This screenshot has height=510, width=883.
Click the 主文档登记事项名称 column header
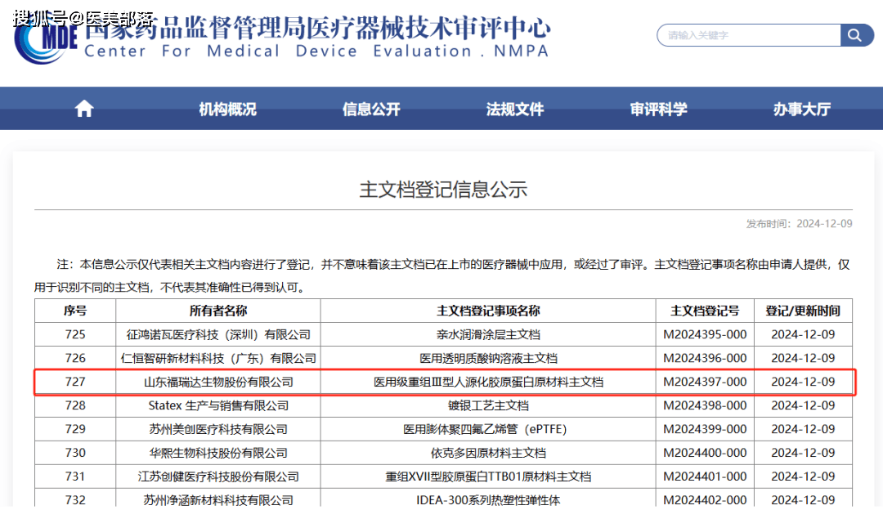coord(488,311)
